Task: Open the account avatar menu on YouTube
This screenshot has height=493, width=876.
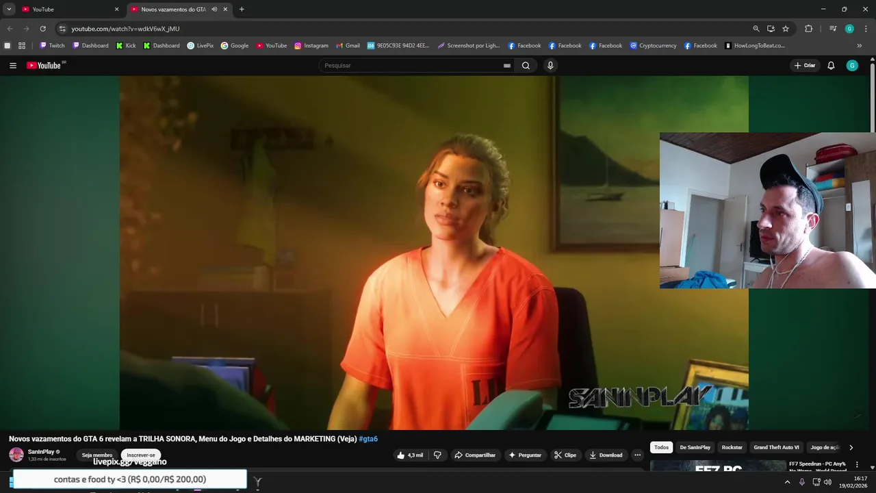Action: [x=852, y=66]
